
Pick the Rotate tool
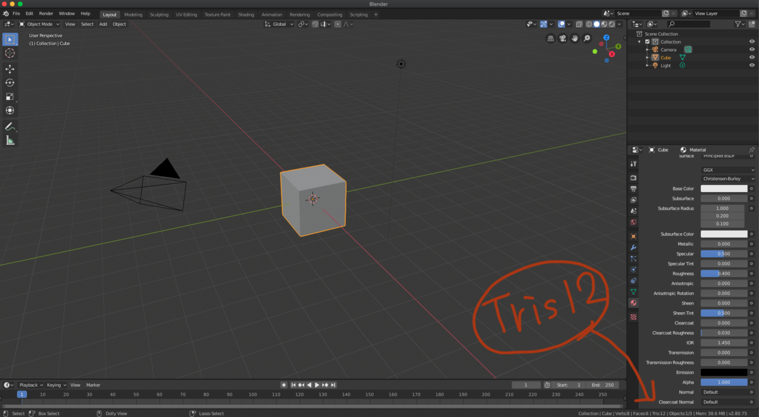click(10, 83)
